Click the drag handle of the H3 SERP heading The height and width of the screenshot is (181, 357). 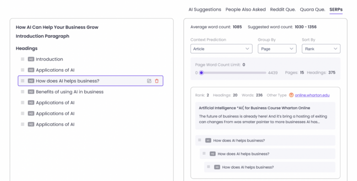tap(209, 167)
